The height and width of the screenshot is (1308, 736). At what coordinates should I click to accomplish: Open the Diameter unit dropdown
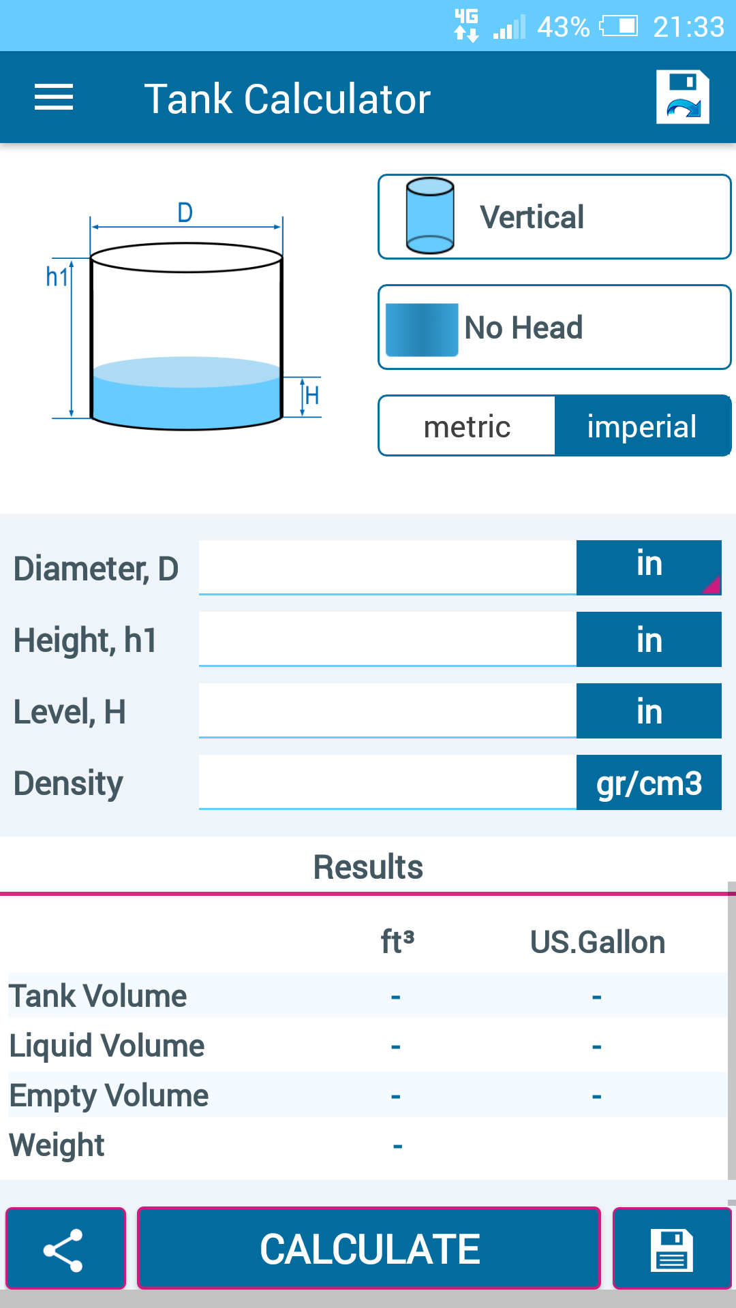pyautogui.click(x=649, y=567)
